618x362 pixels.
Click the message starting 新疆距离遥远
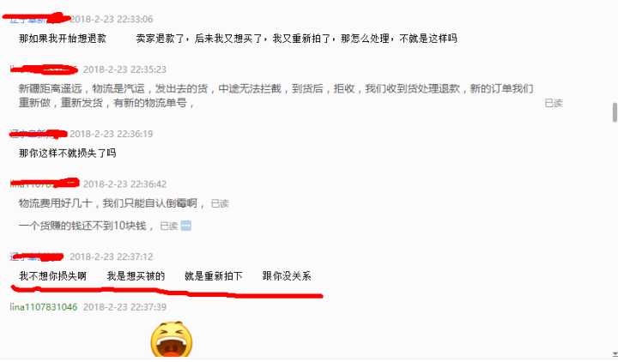point(276,96)
